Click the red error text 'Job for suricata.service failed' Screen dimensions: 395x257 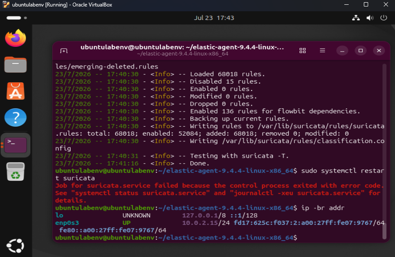(117, 185)
